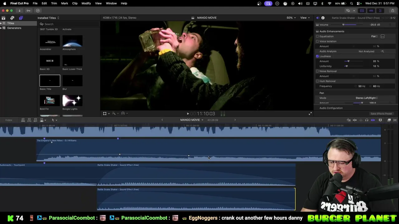
Task: Open the Trim menu
Action: pos(54,3)
